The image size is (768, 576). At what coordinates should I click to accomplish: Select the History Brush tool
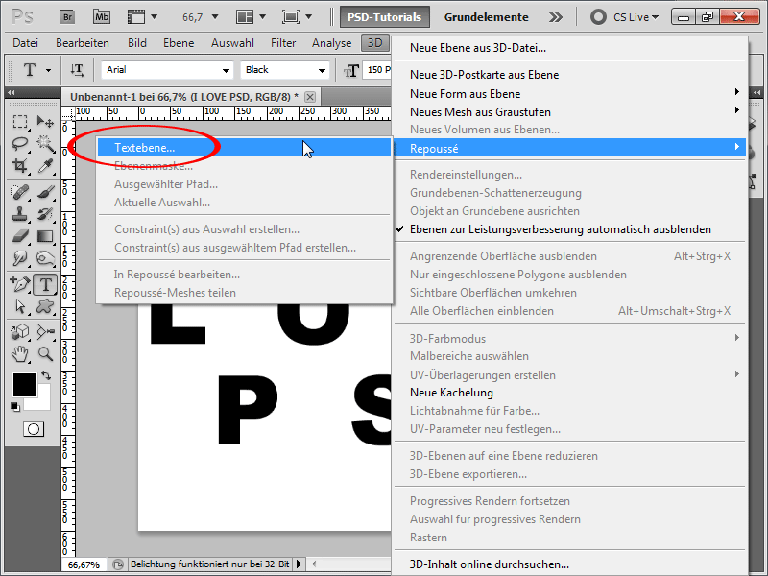[x=45, y=214]
